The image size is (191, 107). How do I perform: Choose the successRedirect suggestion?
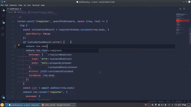click(x=73, y=59)
